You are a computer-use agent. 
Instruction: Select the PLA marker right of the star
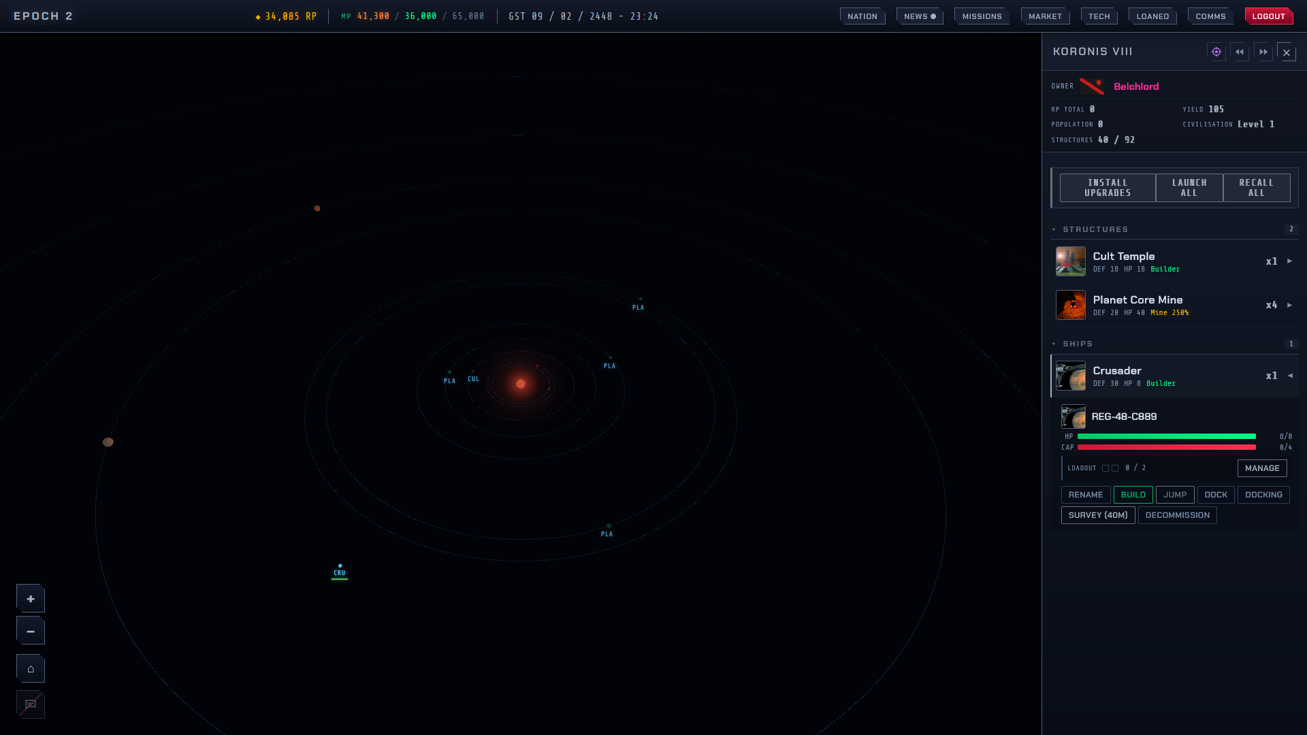click(609, 363)
